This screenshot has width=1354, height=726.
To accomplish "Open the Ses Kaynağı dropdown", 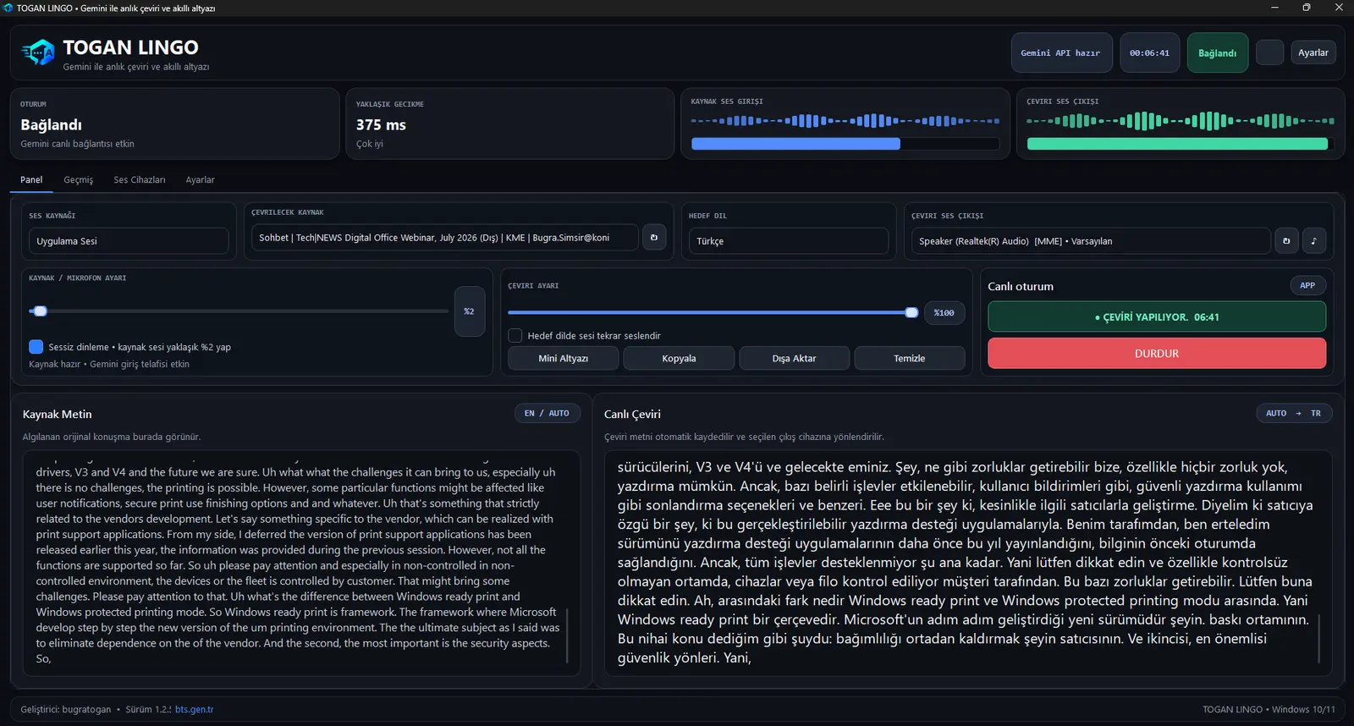I will pos(128,241).
